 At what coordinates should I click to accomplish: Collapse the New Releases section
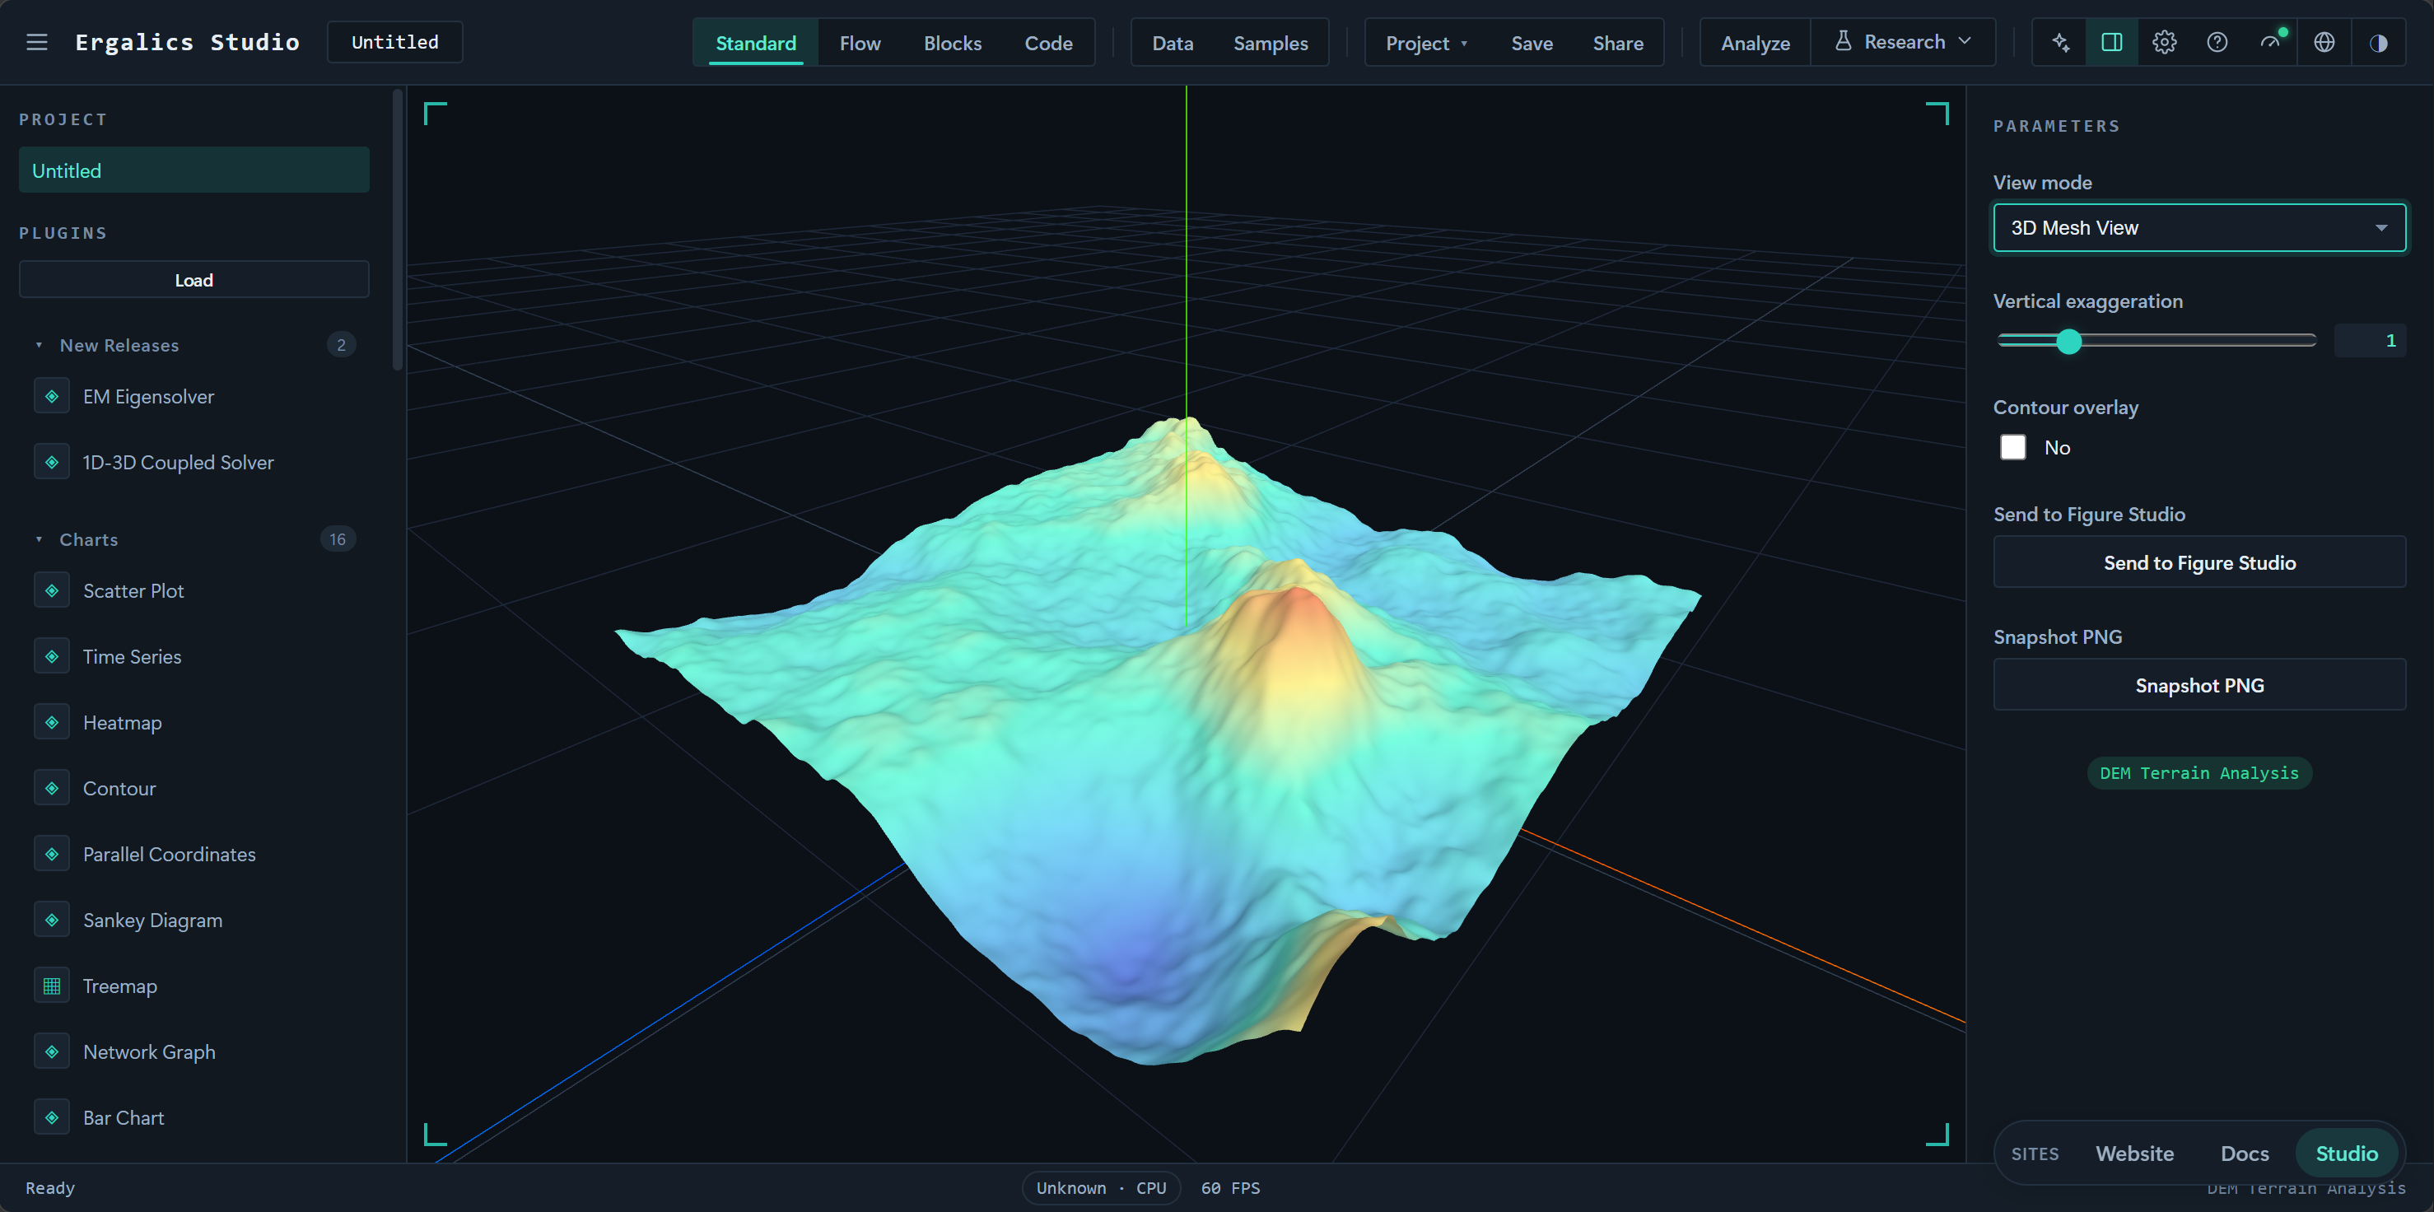pos(39,345)
